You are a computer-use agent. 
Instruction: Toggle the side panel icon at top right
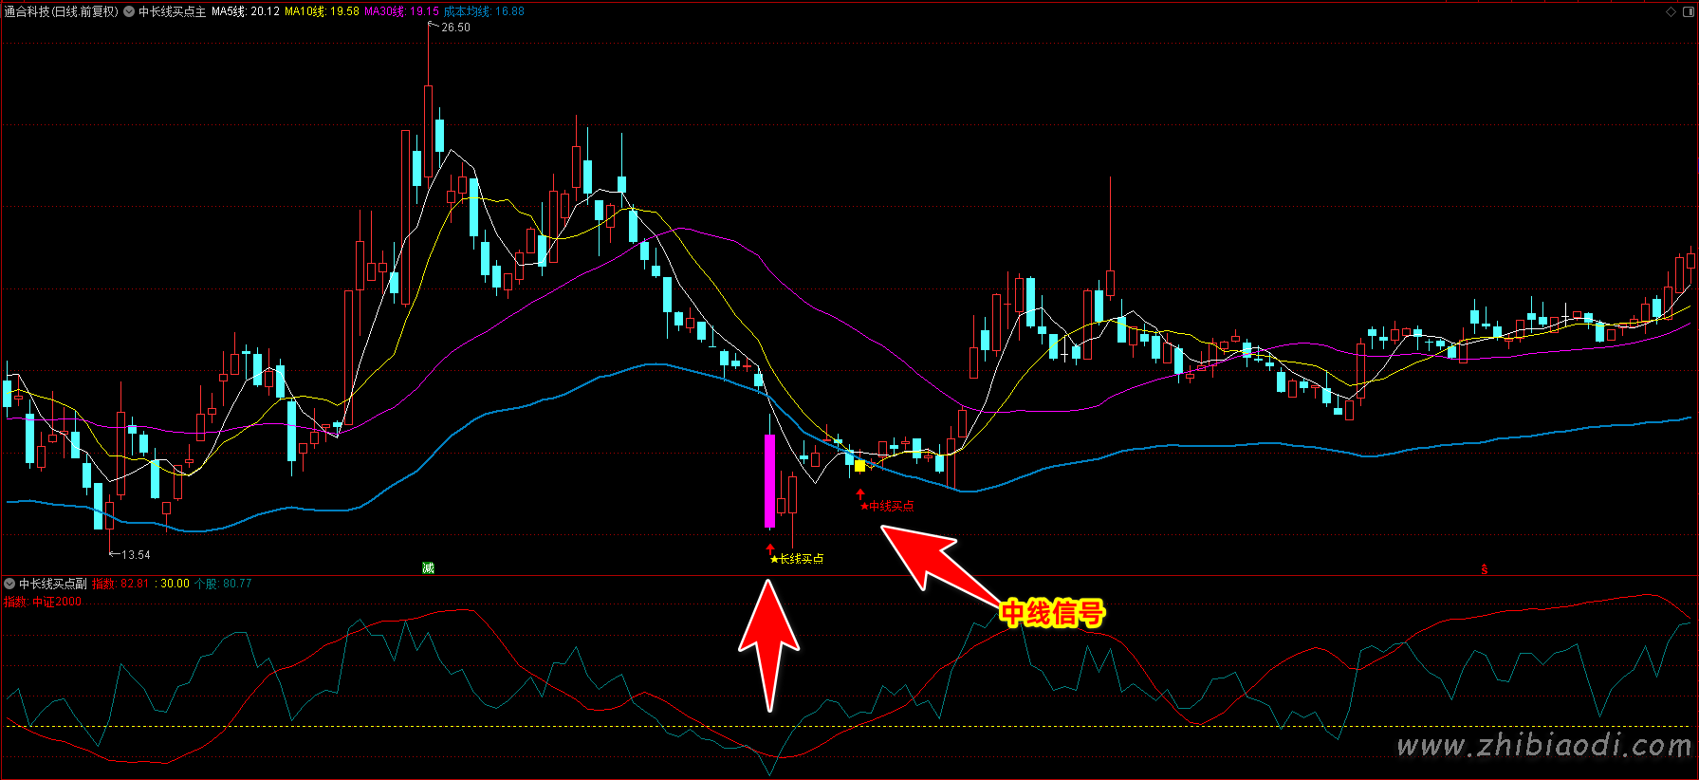click(1687, 12)
